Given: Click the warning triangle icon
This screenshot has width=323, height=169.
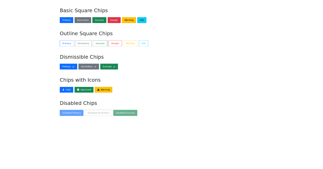Looking at the screenshot, I should 98,90.
